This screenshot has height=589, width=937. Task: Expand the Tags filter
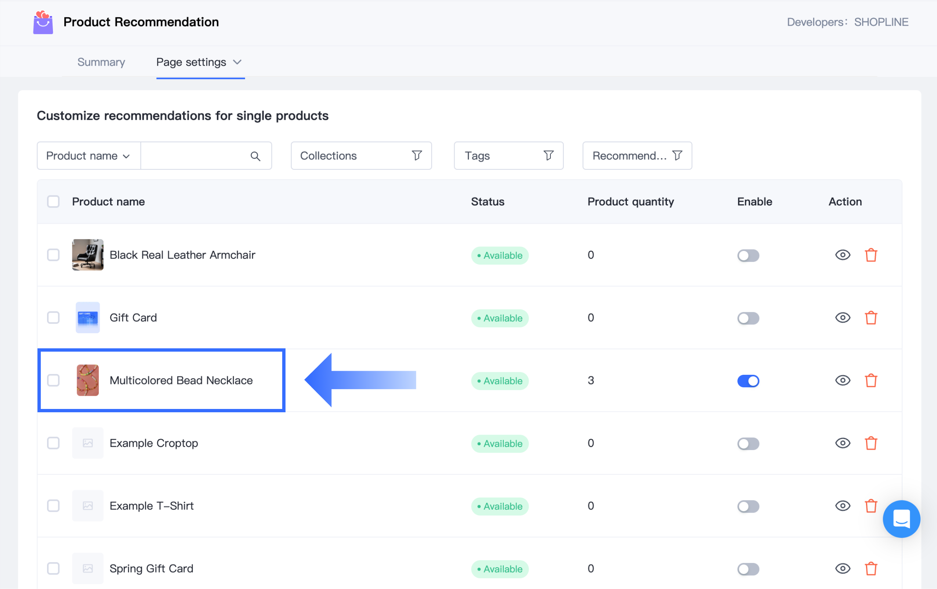508,156
